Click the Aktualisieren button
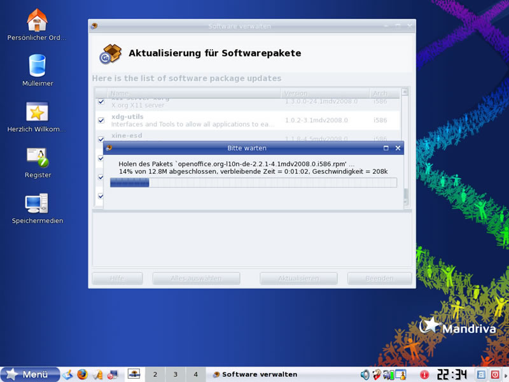Screen dimensions: 509x382 298,278
